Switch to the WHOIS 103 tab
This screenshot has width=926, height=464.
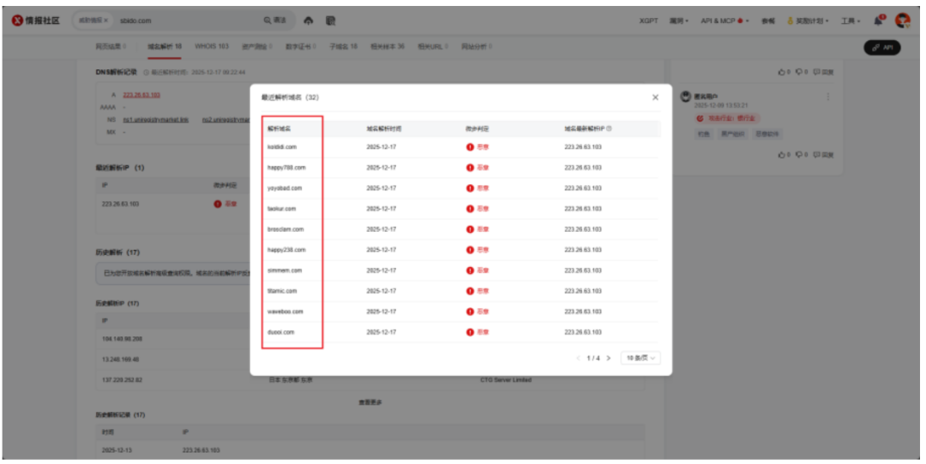point(211,46)
